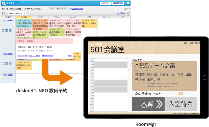
Task: Check the 501会議室 checkbox
Action: pyautogui.click(x=3, y=21)
